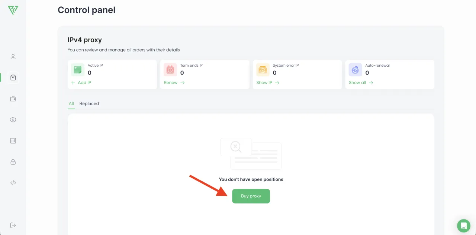Click the Term ends IP clock icon
Image resolution: width=476 pixels, height=235 pixels.
pyautogui.click(x=170, y=69)
